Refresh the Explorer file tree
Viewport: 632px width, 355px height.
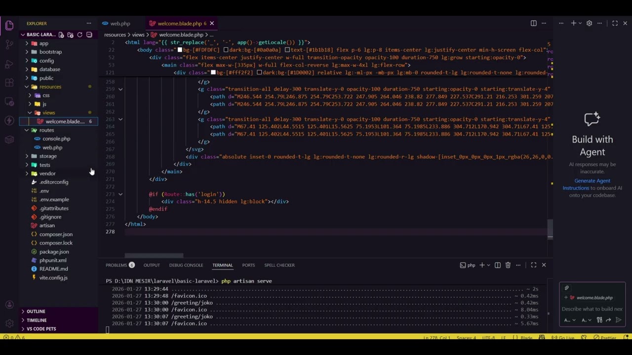79,35
